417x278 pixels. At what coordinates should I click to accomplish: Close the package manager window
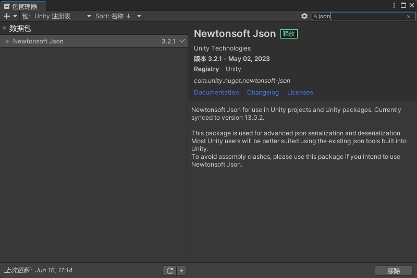coord(412,5)
